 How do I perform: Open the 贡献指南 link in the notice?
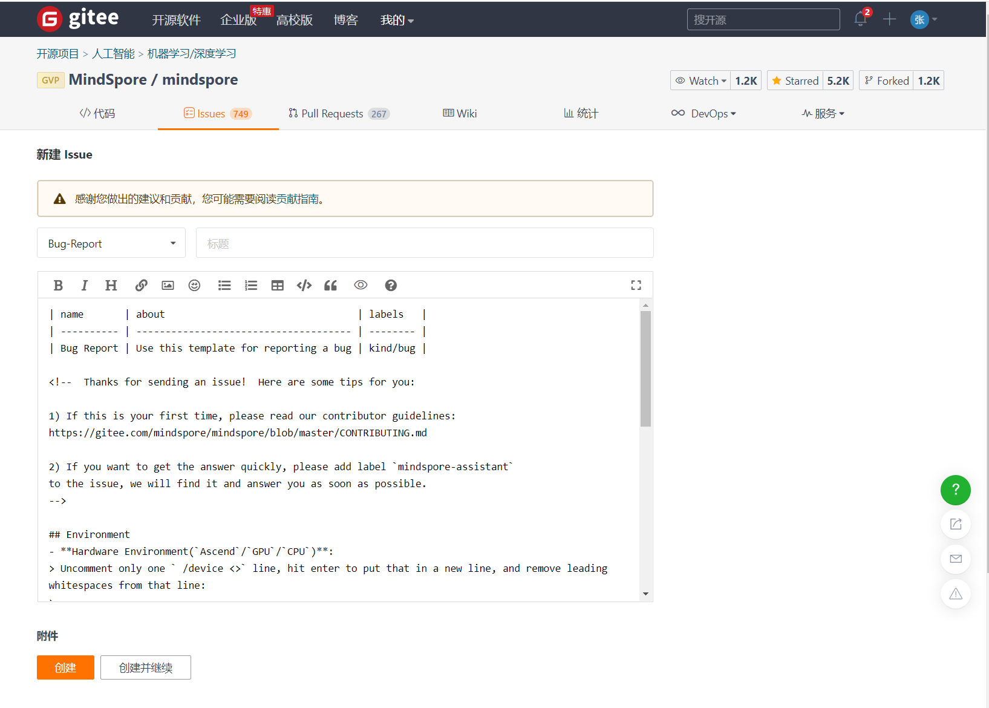(298, 199)
